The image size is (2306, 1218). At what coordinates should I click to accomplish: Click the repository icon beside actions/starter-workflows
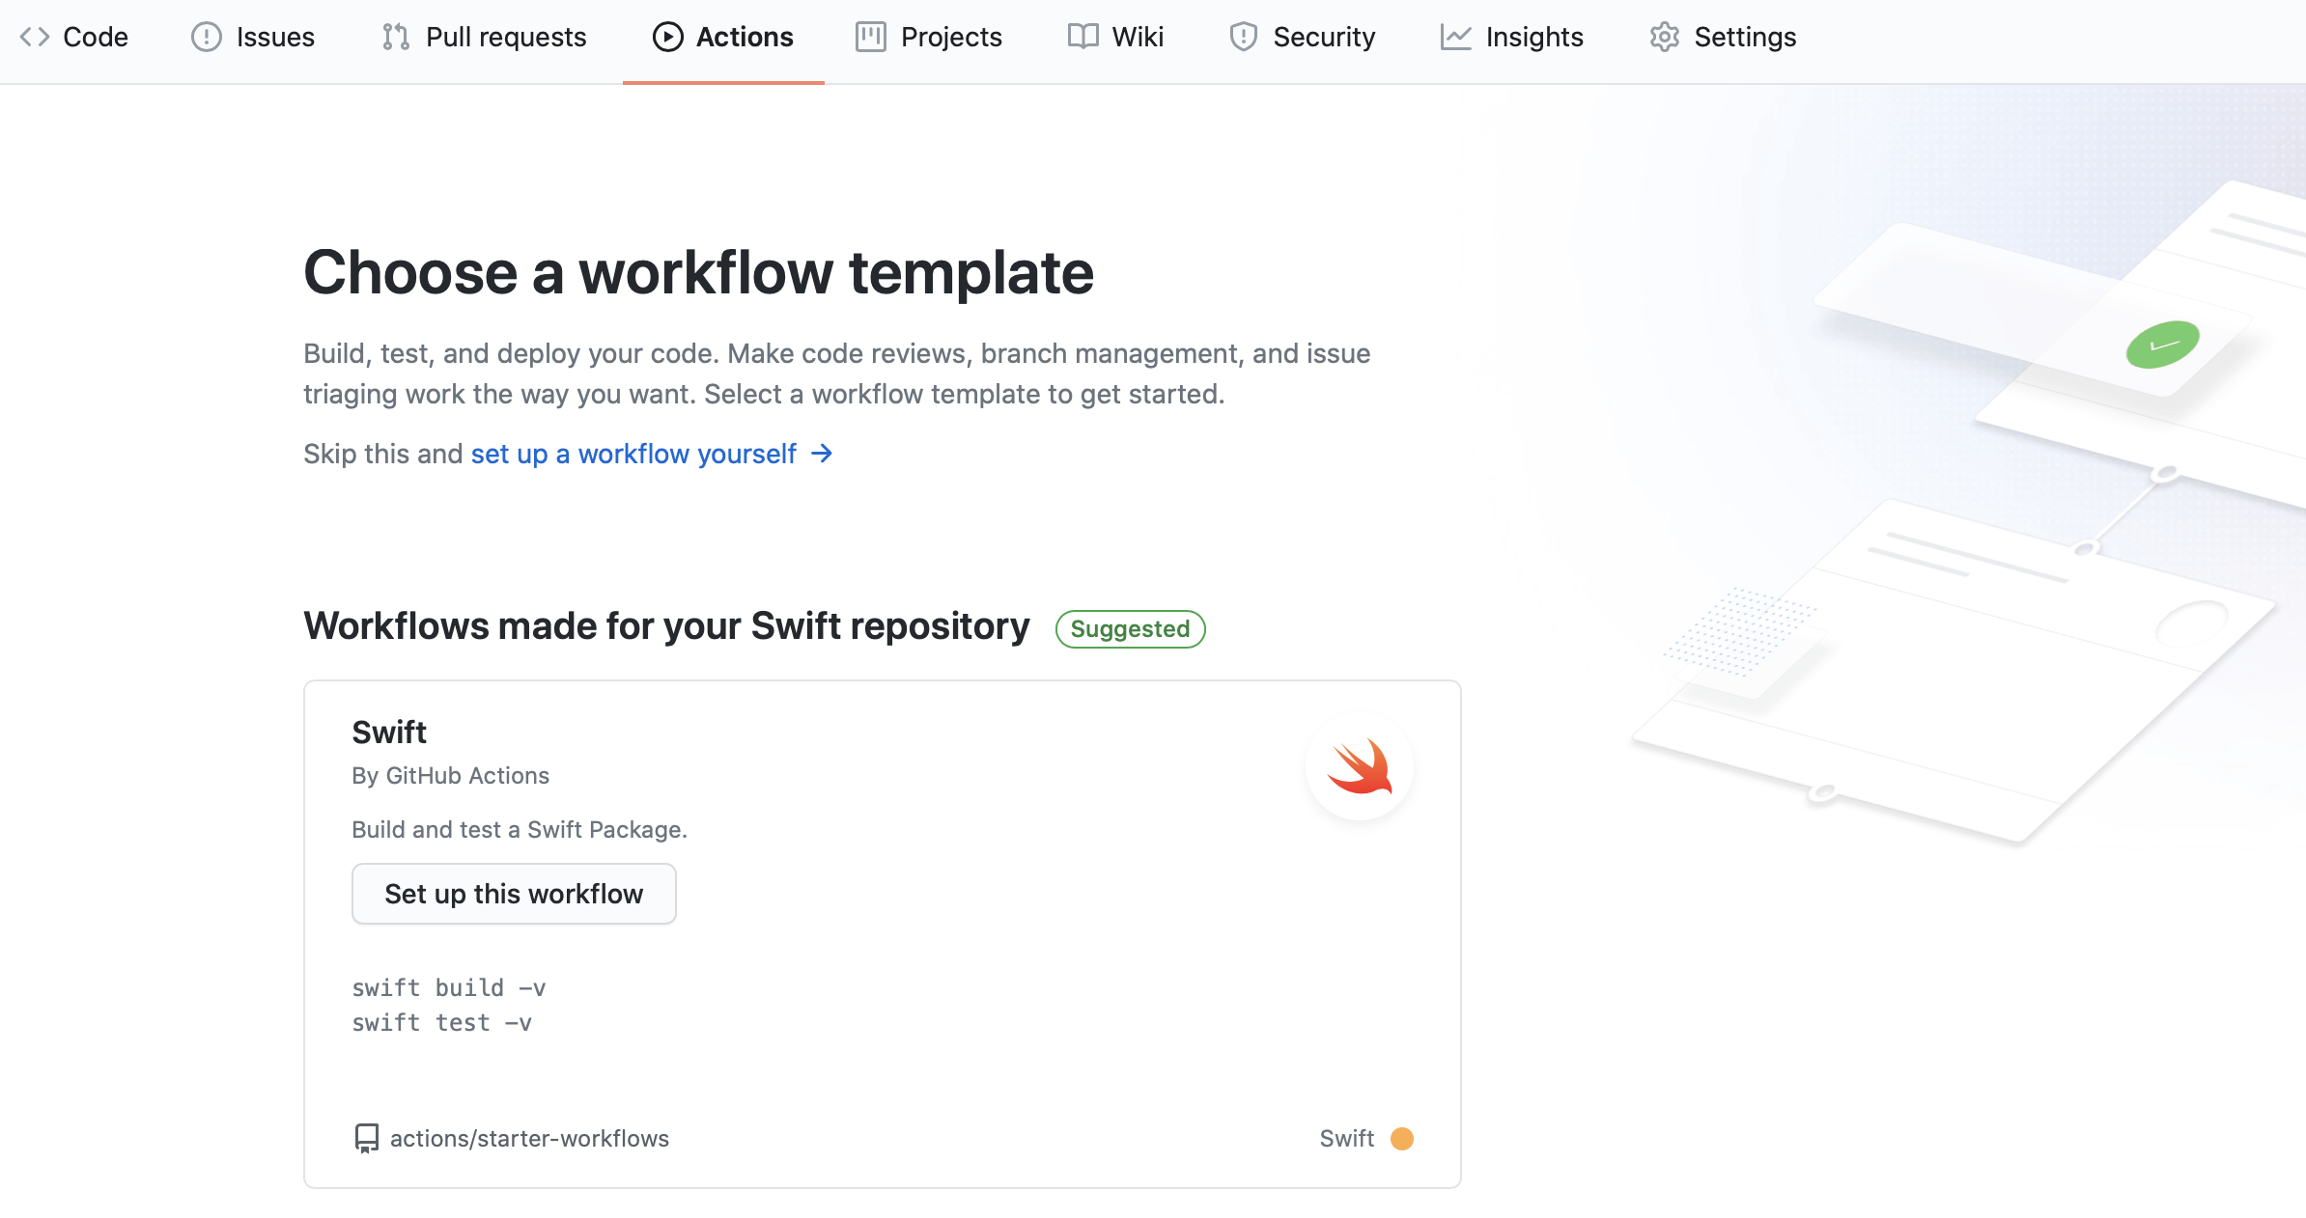point(366,1139)
